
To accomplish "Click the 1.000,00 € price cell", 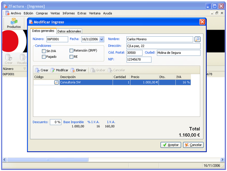I will [144, 82].
